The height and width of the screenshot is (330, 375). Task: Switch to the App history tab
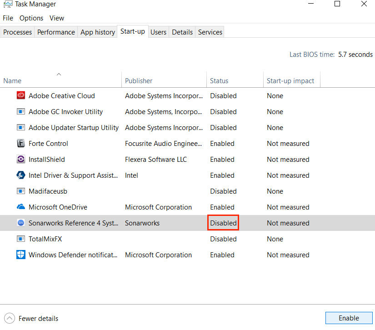pos(98,32)
